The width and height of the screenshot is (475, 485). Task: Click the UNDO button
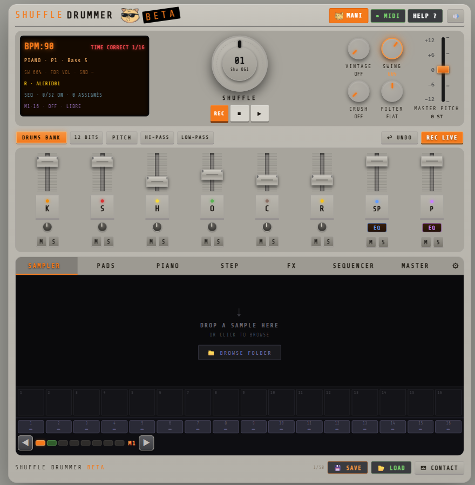tap(399, 138)
